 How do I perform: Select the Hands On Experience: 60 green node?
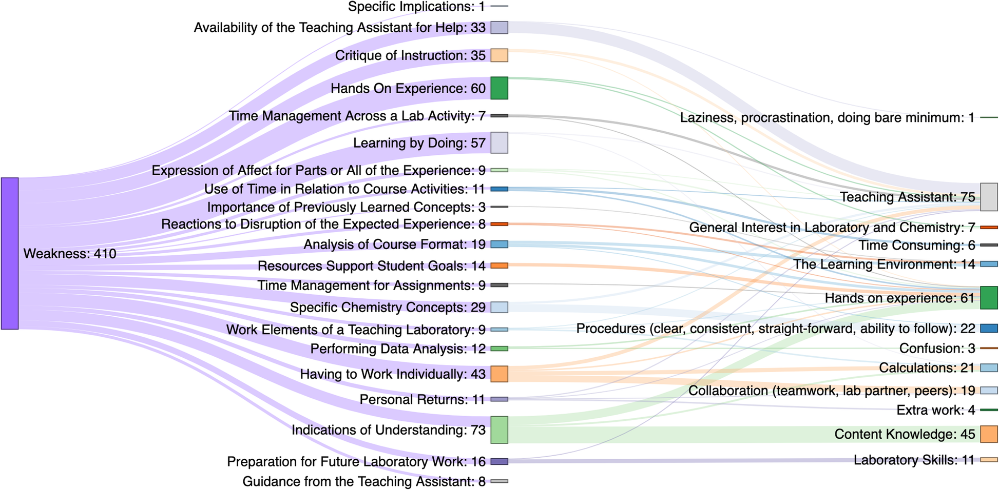tap(499, 88)
